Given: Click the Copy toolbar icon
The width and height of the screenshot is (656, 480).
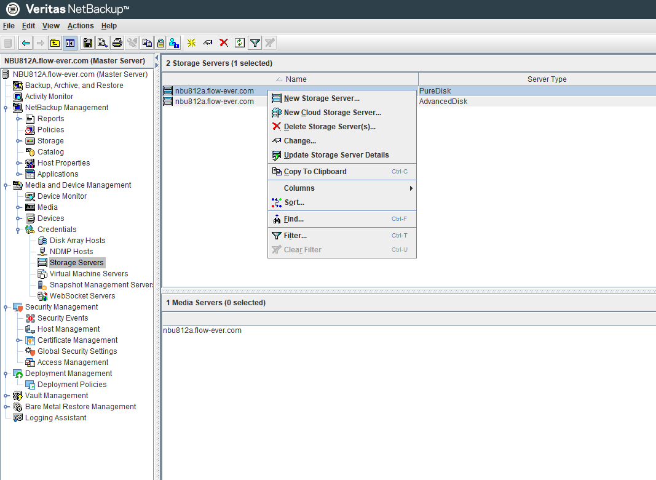Looking at the screenshot, I should coord(147,42).
